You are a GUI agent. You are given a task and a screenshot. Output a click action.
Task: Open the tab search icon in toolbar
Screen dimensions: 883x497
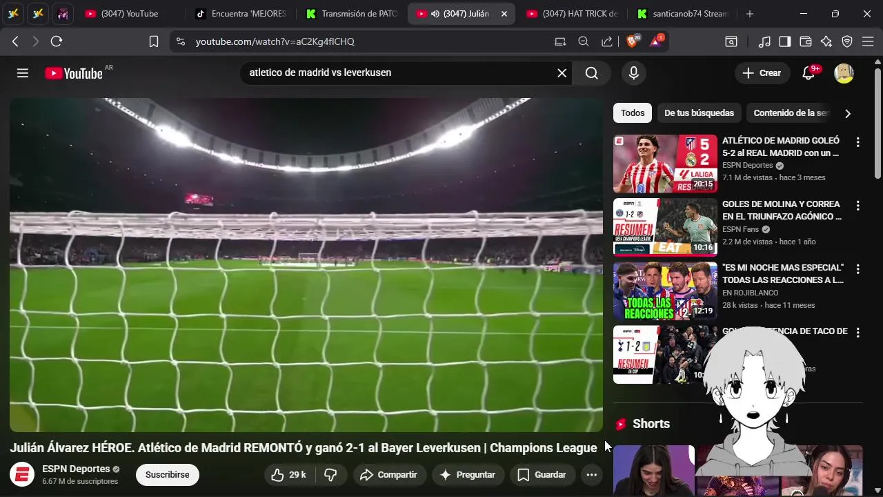(x=731, y=41)
